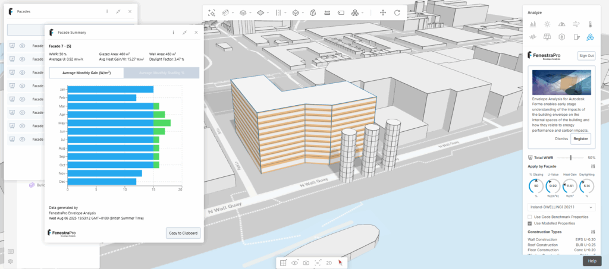Open chart icon of topmost Facade row

point(12,46)
